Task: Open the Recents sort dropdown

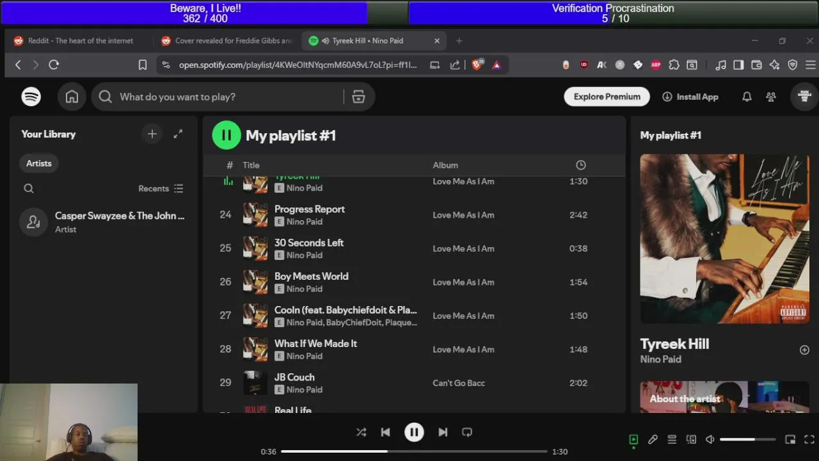Action: point(161,188)
